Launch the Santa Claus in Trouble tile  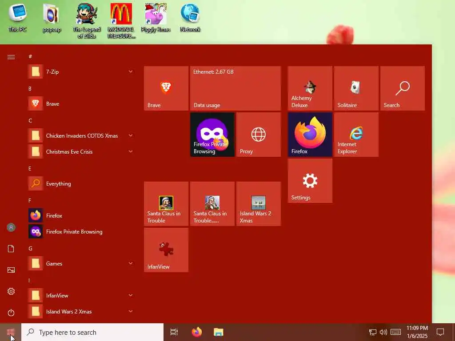(x=166, y=203)
